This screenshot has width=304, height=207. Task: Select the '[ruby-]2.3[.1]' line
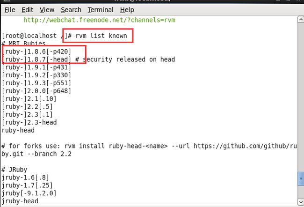pos(27,115)
